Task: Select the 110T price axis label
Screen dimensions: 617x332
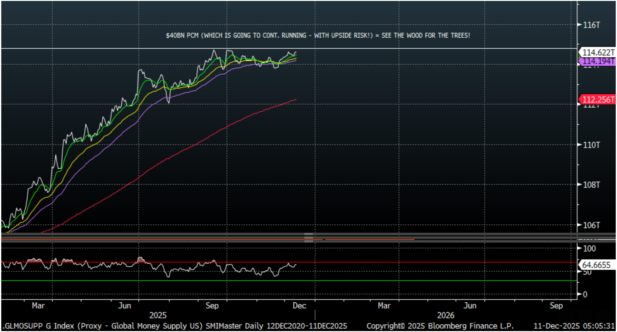Action: tap(591, 145)
